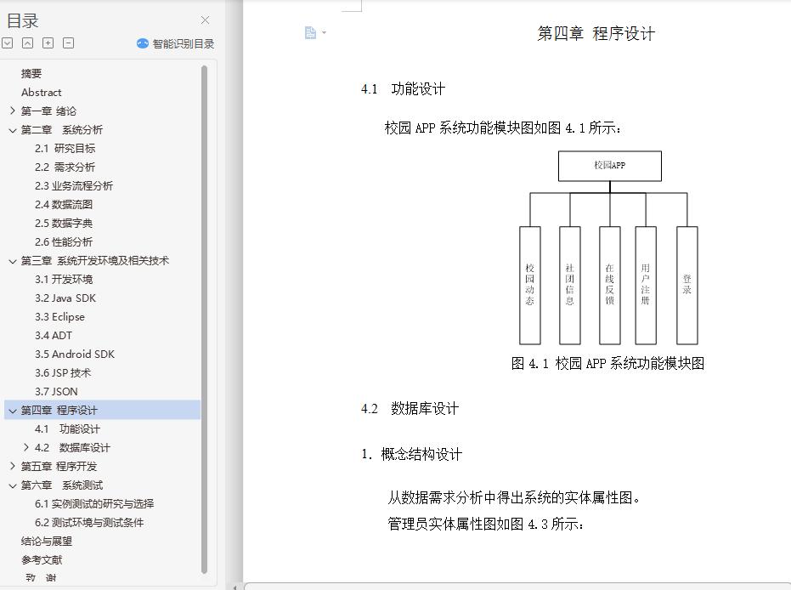Viewport: 791px width, 590px height.
Task: Click the 校园动态 module box in diagram
Action: [x=529, y=285]
